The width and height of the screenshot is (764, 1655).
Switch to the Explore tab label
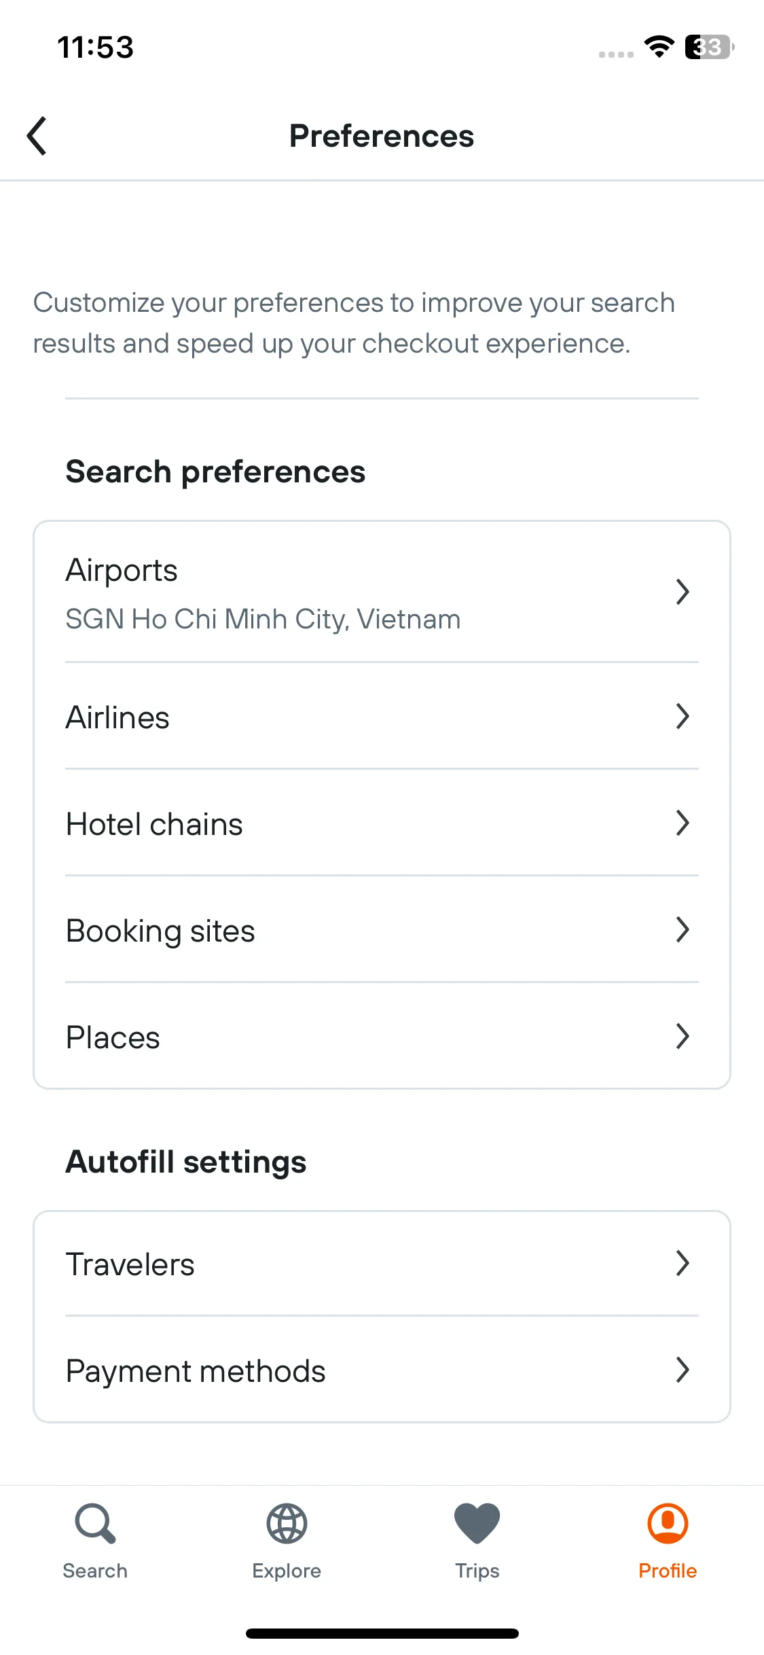287,1571
